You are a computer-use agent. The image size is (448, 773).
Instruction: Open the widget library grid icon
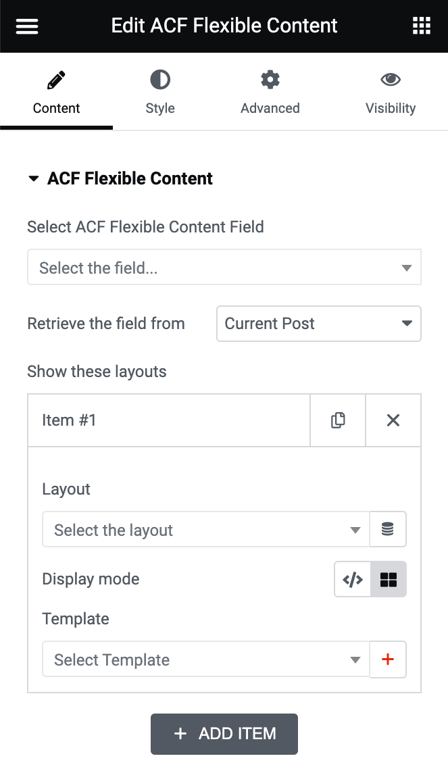[422, 26]
